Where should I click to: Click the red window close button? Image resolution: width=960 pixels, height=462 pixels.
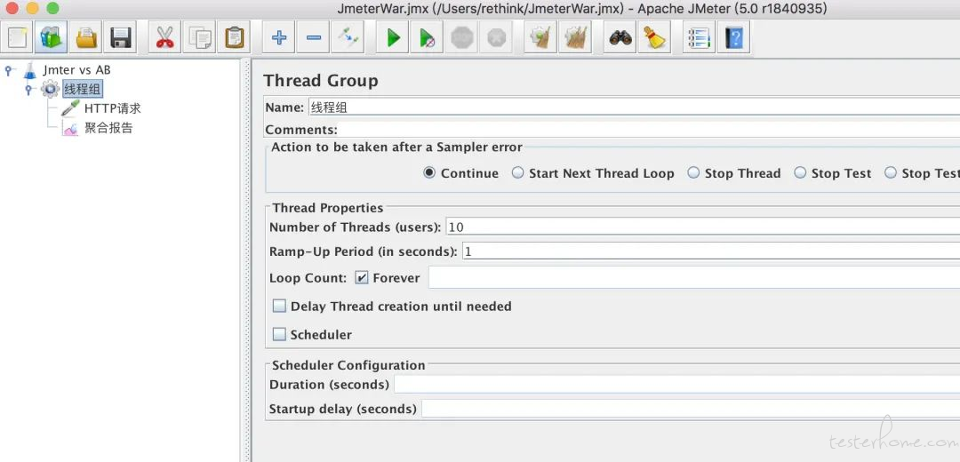[x=12, y=9]
